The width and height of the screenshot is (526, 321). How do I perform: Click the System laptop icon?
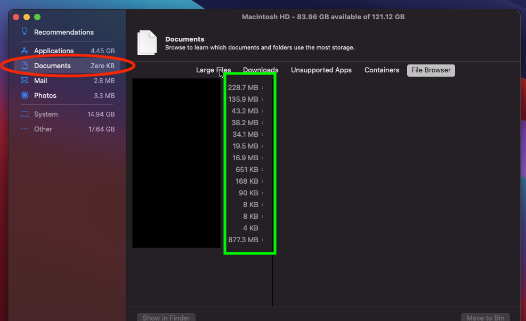tap(25, 114)
